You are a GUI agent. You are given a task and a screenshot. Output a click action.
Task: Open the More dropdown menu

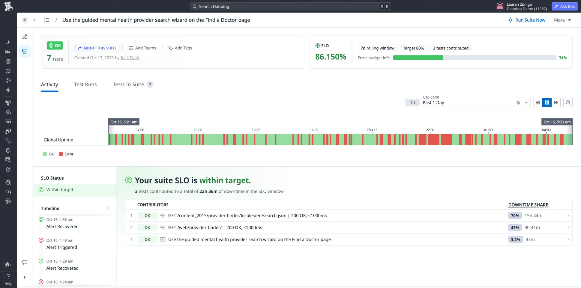click(562, 20)
